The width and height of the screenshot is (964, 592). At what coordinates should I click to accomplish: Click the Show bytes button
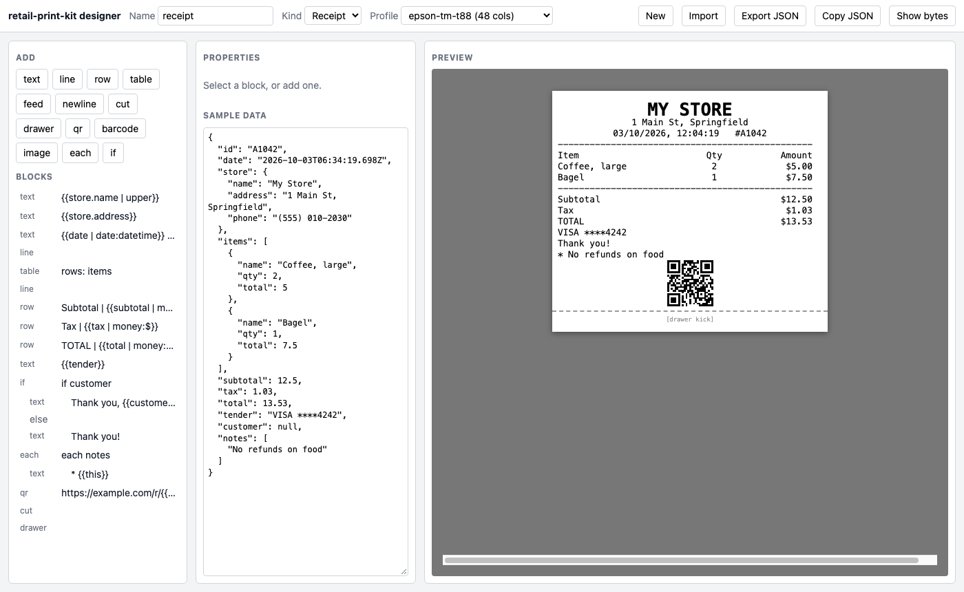(x=922, y=16)
